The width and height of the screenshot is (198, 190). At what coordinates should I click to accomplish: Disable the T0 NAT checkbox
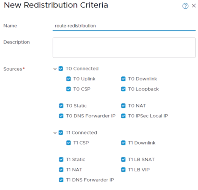pyautogui.click(x=123, y=106)
